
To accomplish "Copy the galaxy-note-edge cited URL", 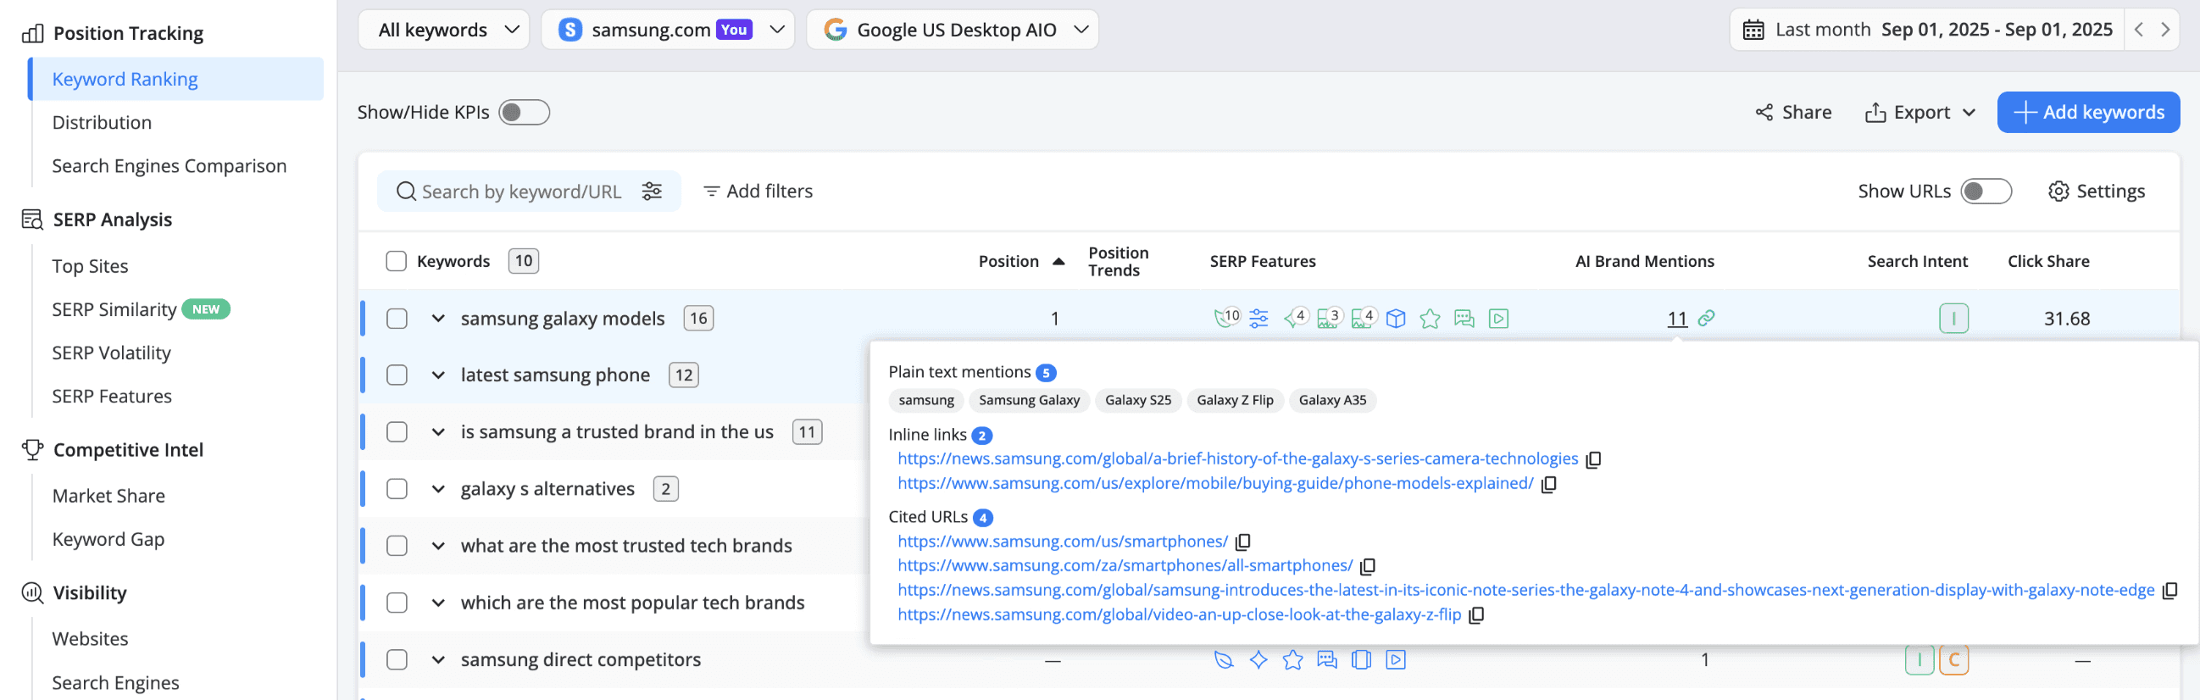I will [2169, 591].
